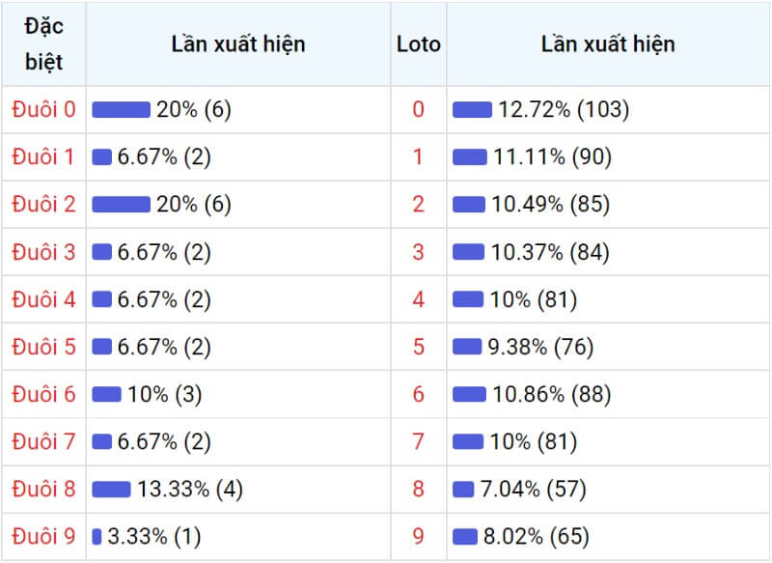Viewport: 772px width, 563px height.
Task: Select Loto number 0
Action: tap(419, 109)
